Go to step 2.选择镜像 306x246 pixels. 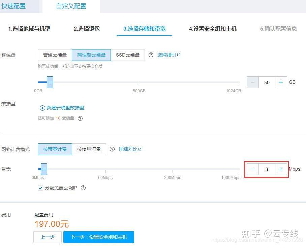click(86, 29)
